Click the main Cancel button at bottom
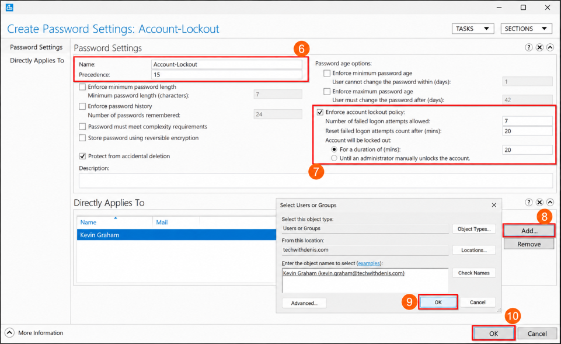561x344 pixels. tap(537, 333)
